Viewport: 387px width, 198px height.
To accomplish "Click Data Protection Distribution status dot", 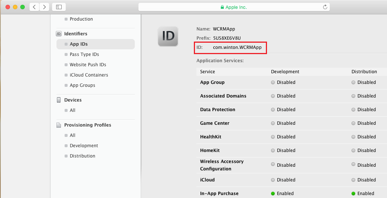I will click(x=353, y=109).
